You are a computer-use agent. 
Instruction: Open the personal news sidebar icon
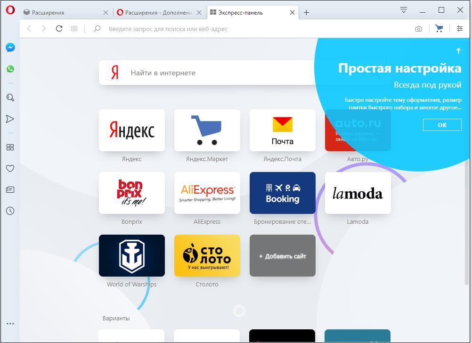[x=10, y=190]
